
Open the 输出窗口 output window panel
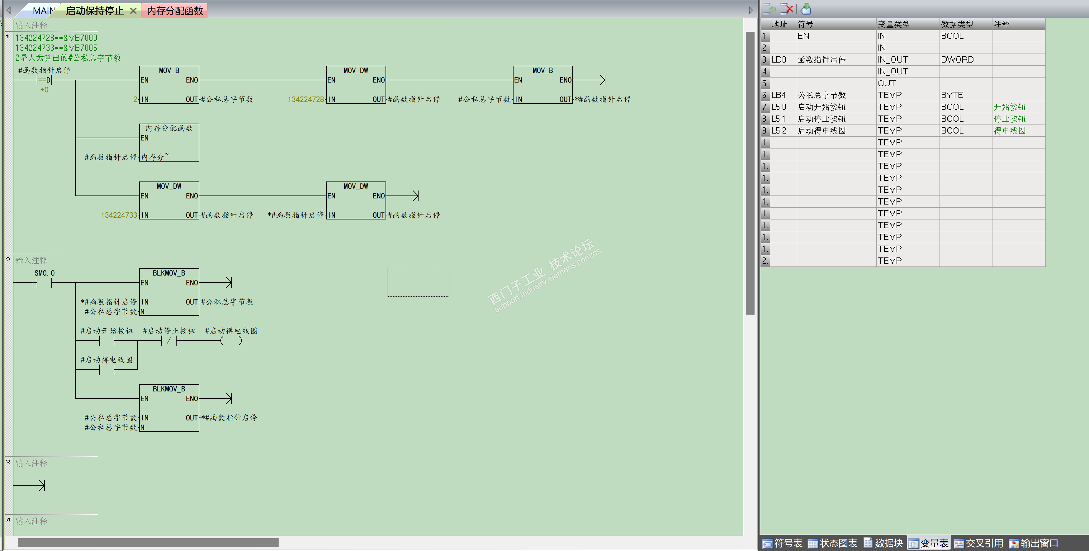tap(1034, 543)
